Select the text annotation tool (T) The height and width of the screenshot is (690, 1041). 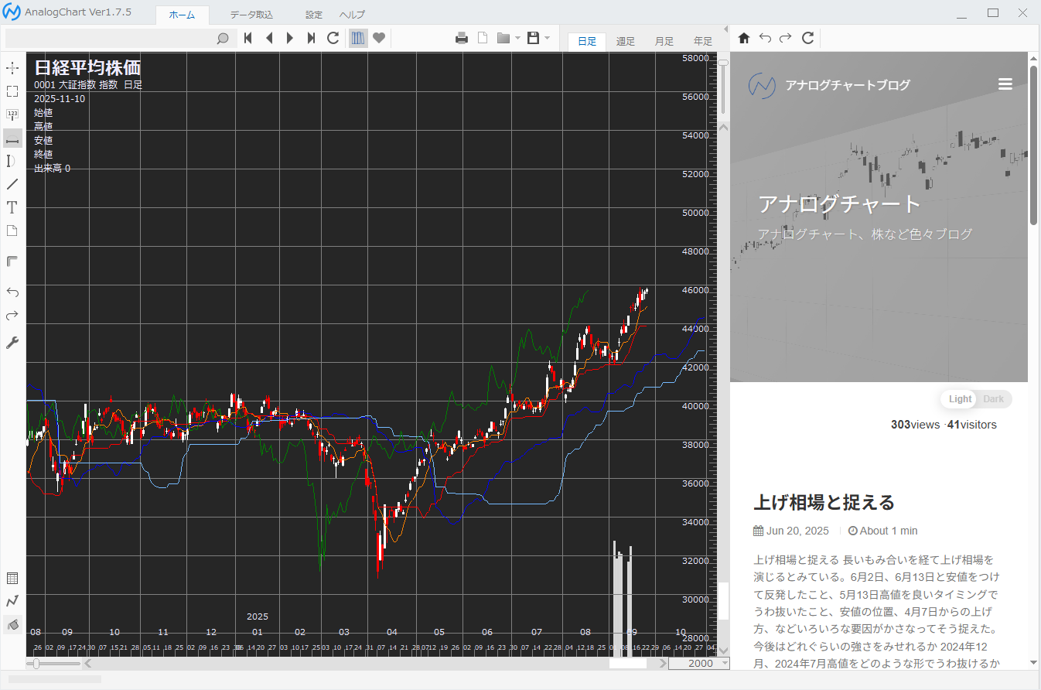tap(12, 207)
